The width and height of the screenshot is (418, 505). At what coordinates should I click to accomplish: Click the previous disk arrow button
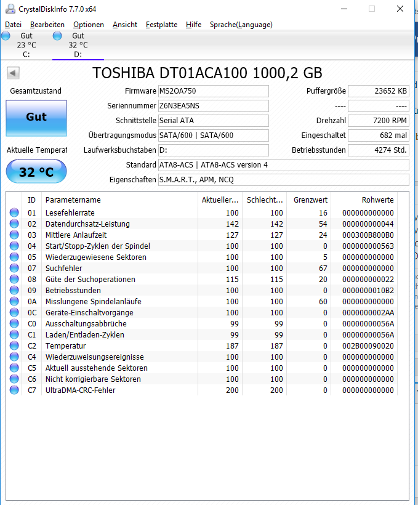click(x=13, y=73)
